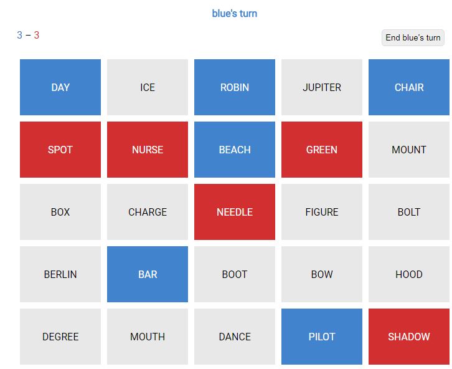452x369 pixels.
Task: Click the blue PILOT card
Action: [322, 337]
